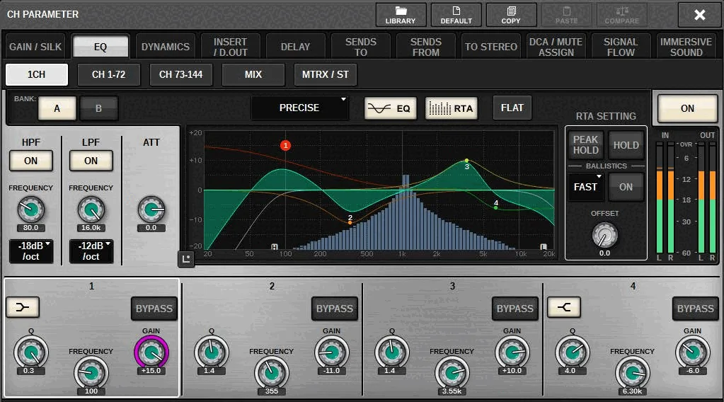Toggle BYPASS for band 2

(x=335, y=309)
